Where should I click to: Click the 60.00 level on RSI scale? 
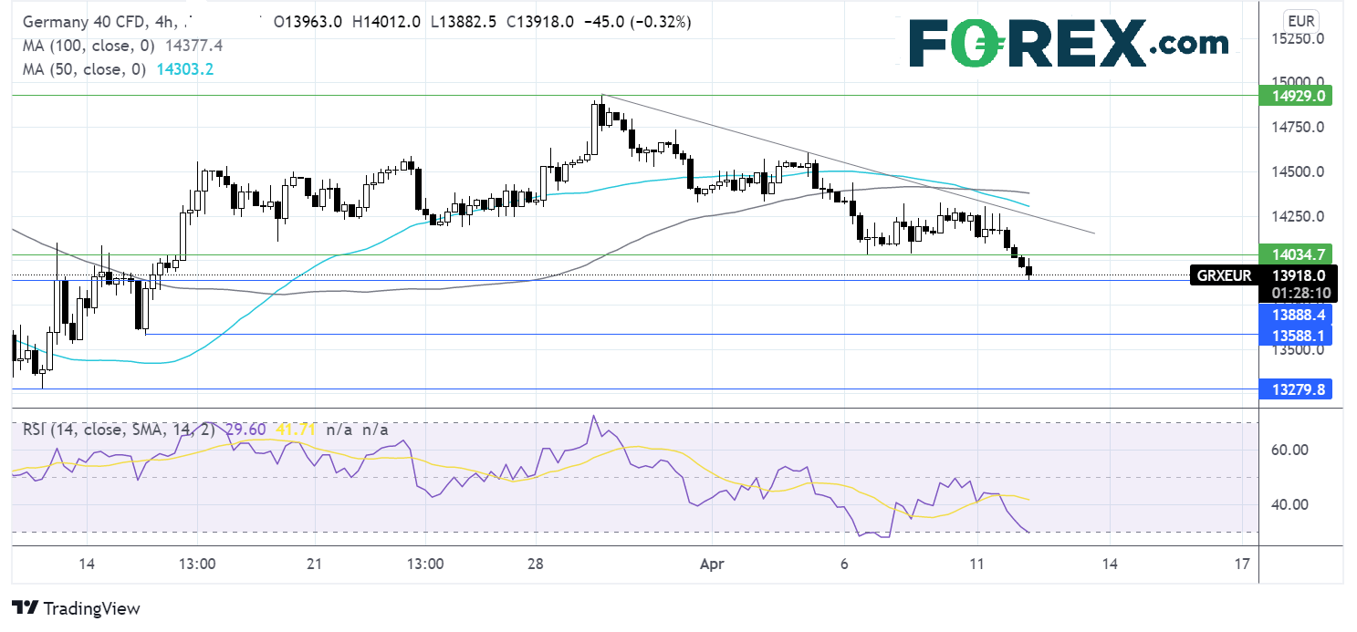[x=1289, y=450]
